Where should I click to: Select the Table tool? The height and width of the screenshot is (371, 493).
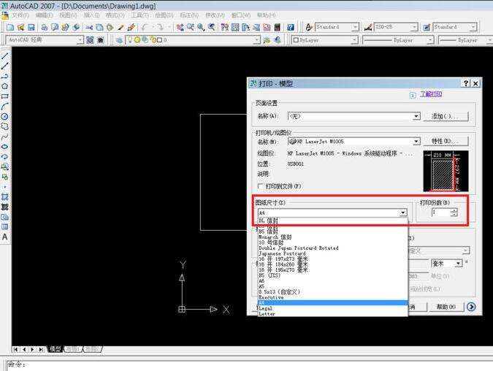tap(4, 226)
